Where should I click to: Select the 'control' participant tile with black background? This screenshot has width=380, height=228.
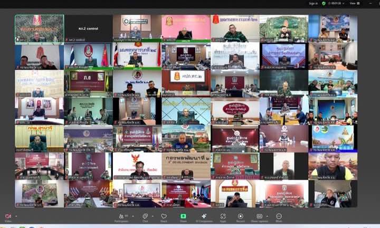(88, 28)
